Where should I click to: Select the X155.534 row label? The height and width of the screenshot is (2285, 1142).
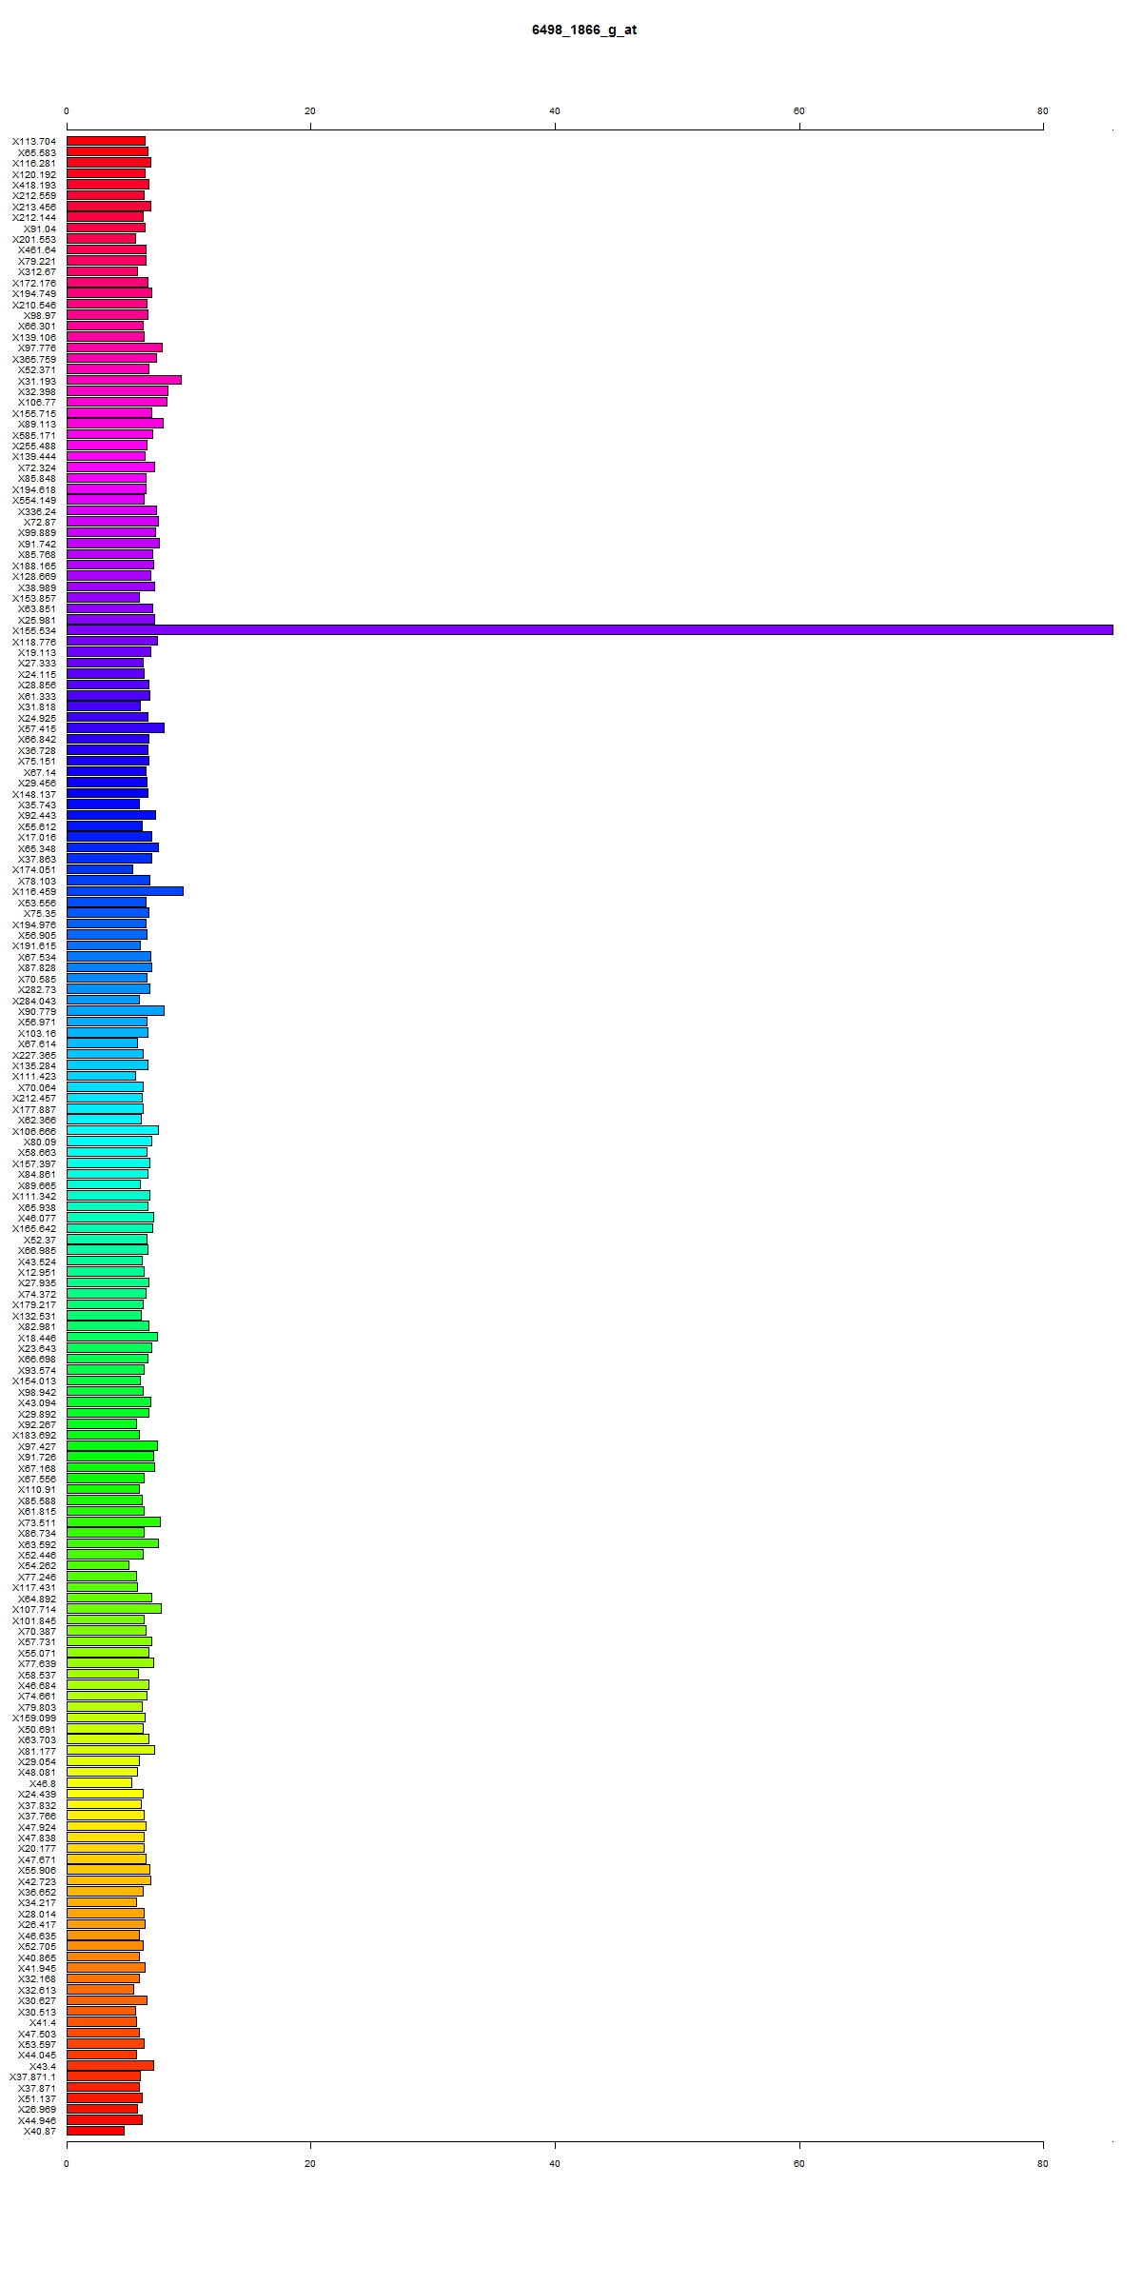click(x=34, y=630)
